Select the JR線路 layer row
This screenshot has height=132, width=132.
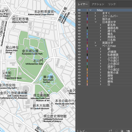point(104,52)
